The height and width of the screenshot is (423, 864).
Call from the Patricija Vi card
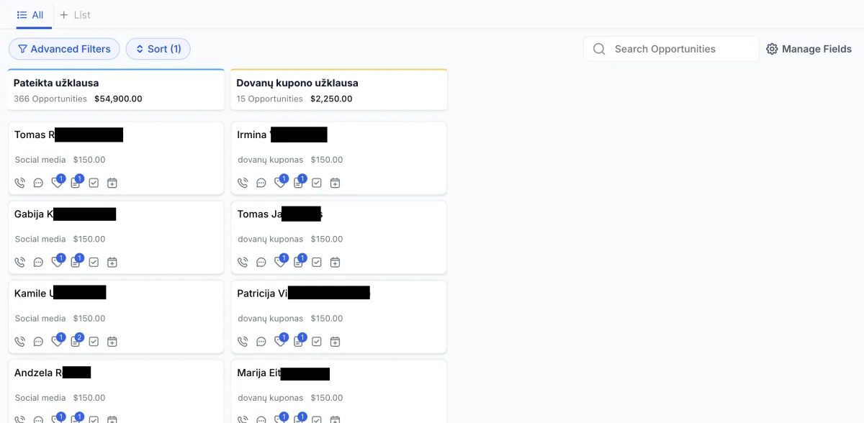point(243,341)
